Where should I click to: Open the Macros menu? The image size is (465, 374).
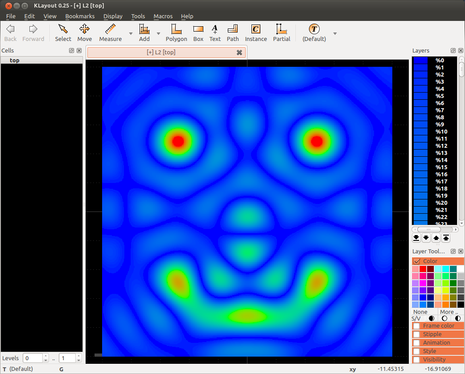tap(163, 16)
